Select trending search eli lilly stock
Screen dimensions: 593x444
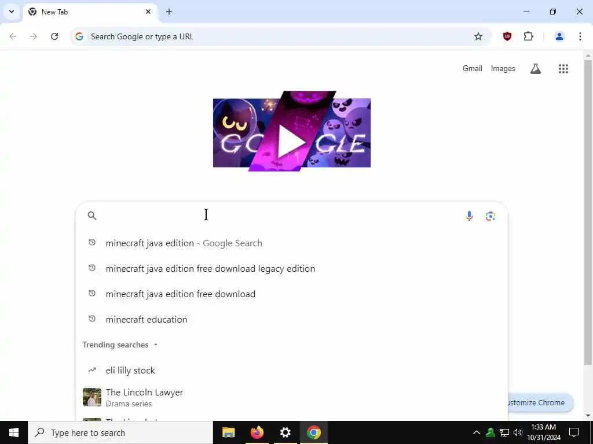pos(292,371)
